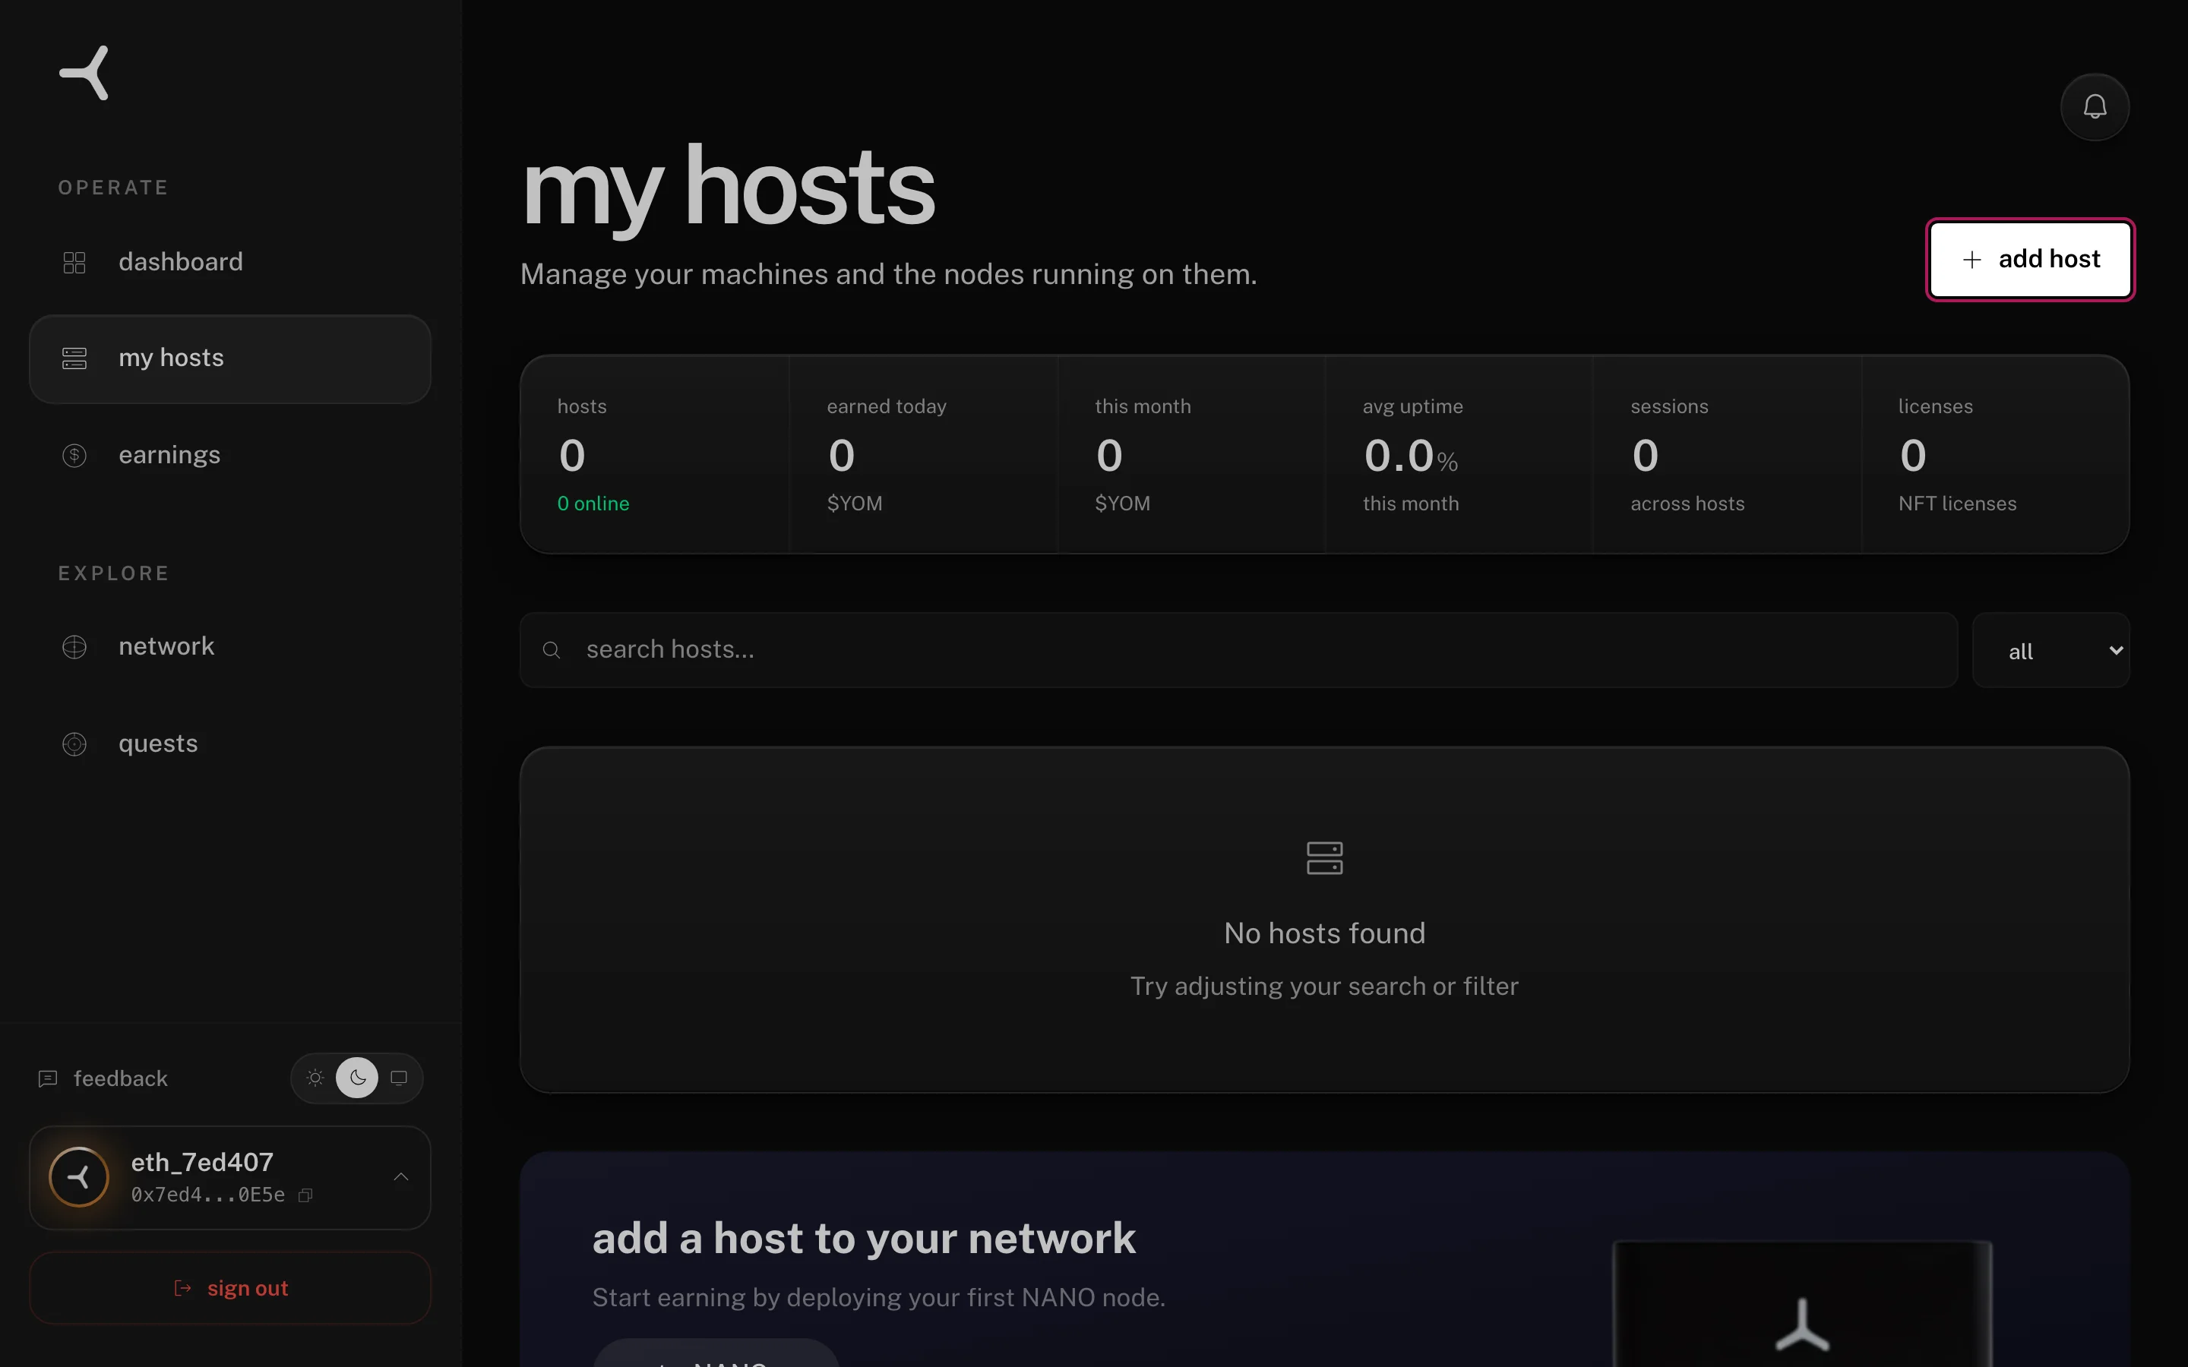Click the NFT licenses text
This screenshot has height=1367, width=2188.
1958,504
